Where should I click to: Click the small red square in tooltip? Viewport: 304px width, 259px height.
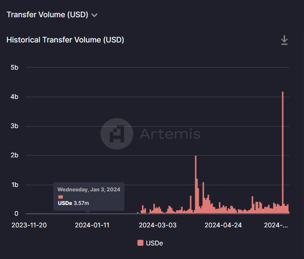61,197
